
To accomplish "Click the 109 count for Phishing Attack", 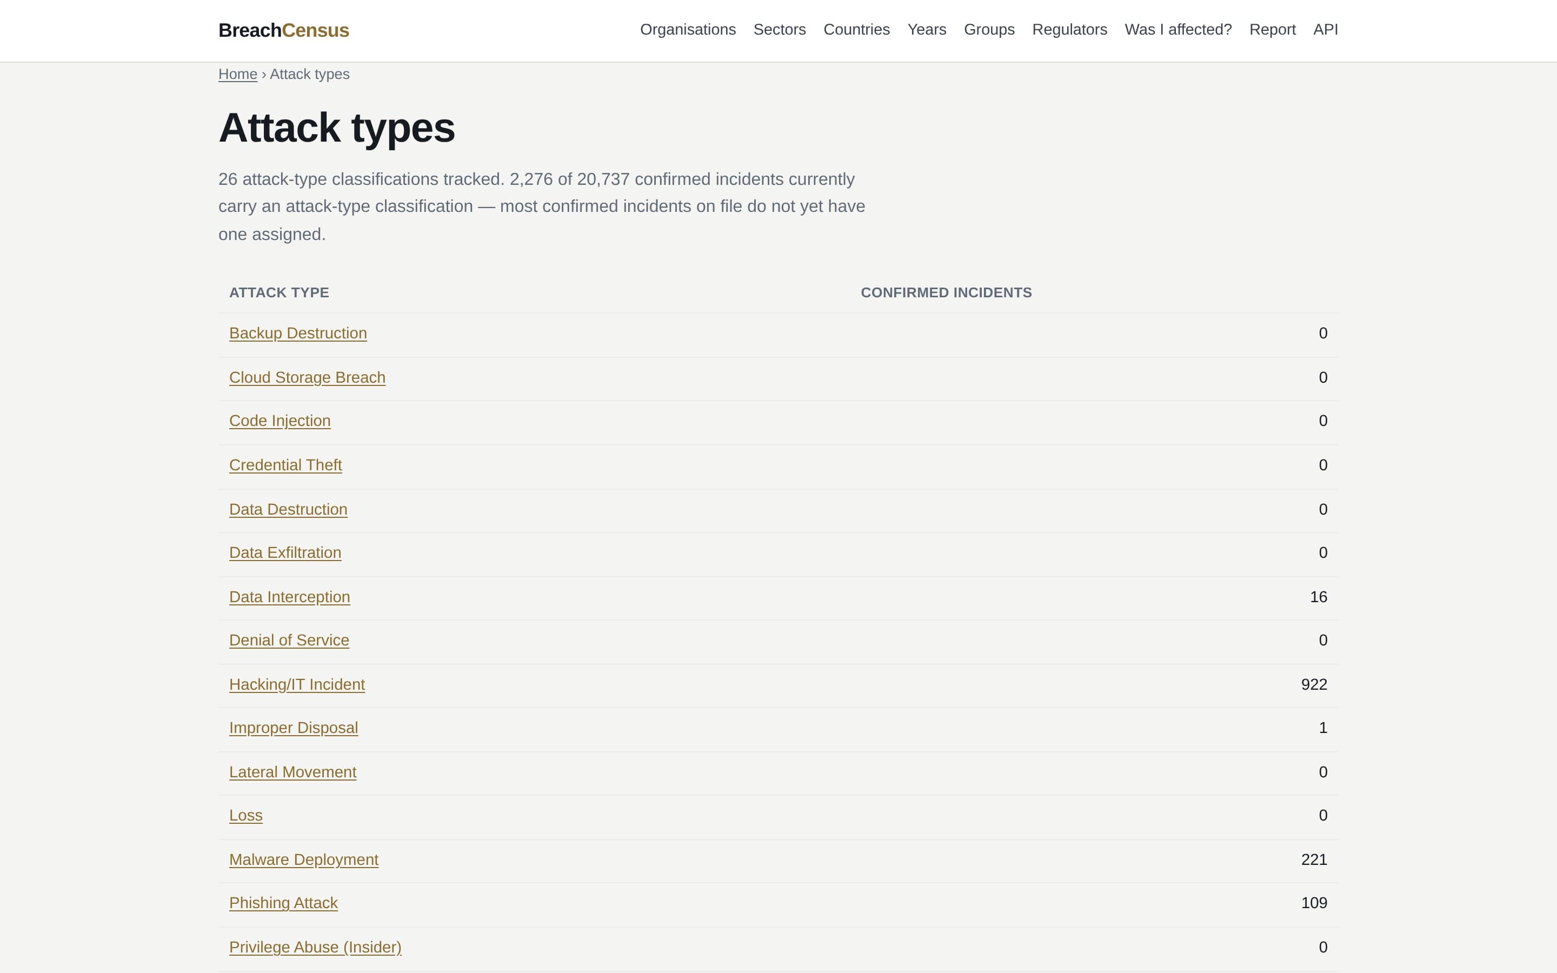I will tap(1314, 903).
